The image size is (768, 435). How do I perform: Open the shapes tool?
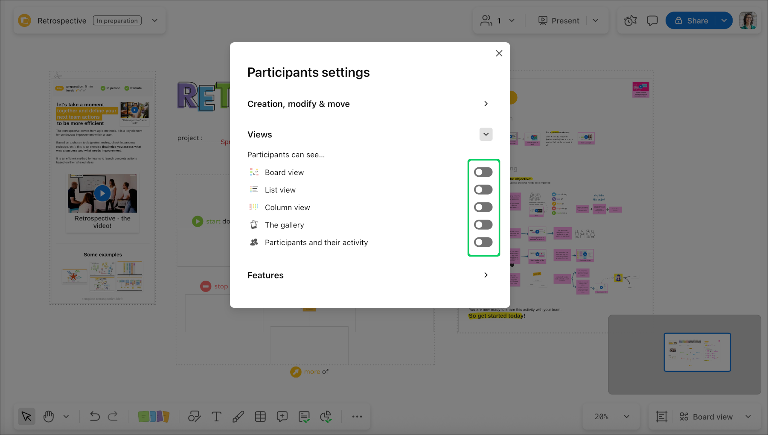click(x=195, y=417)
